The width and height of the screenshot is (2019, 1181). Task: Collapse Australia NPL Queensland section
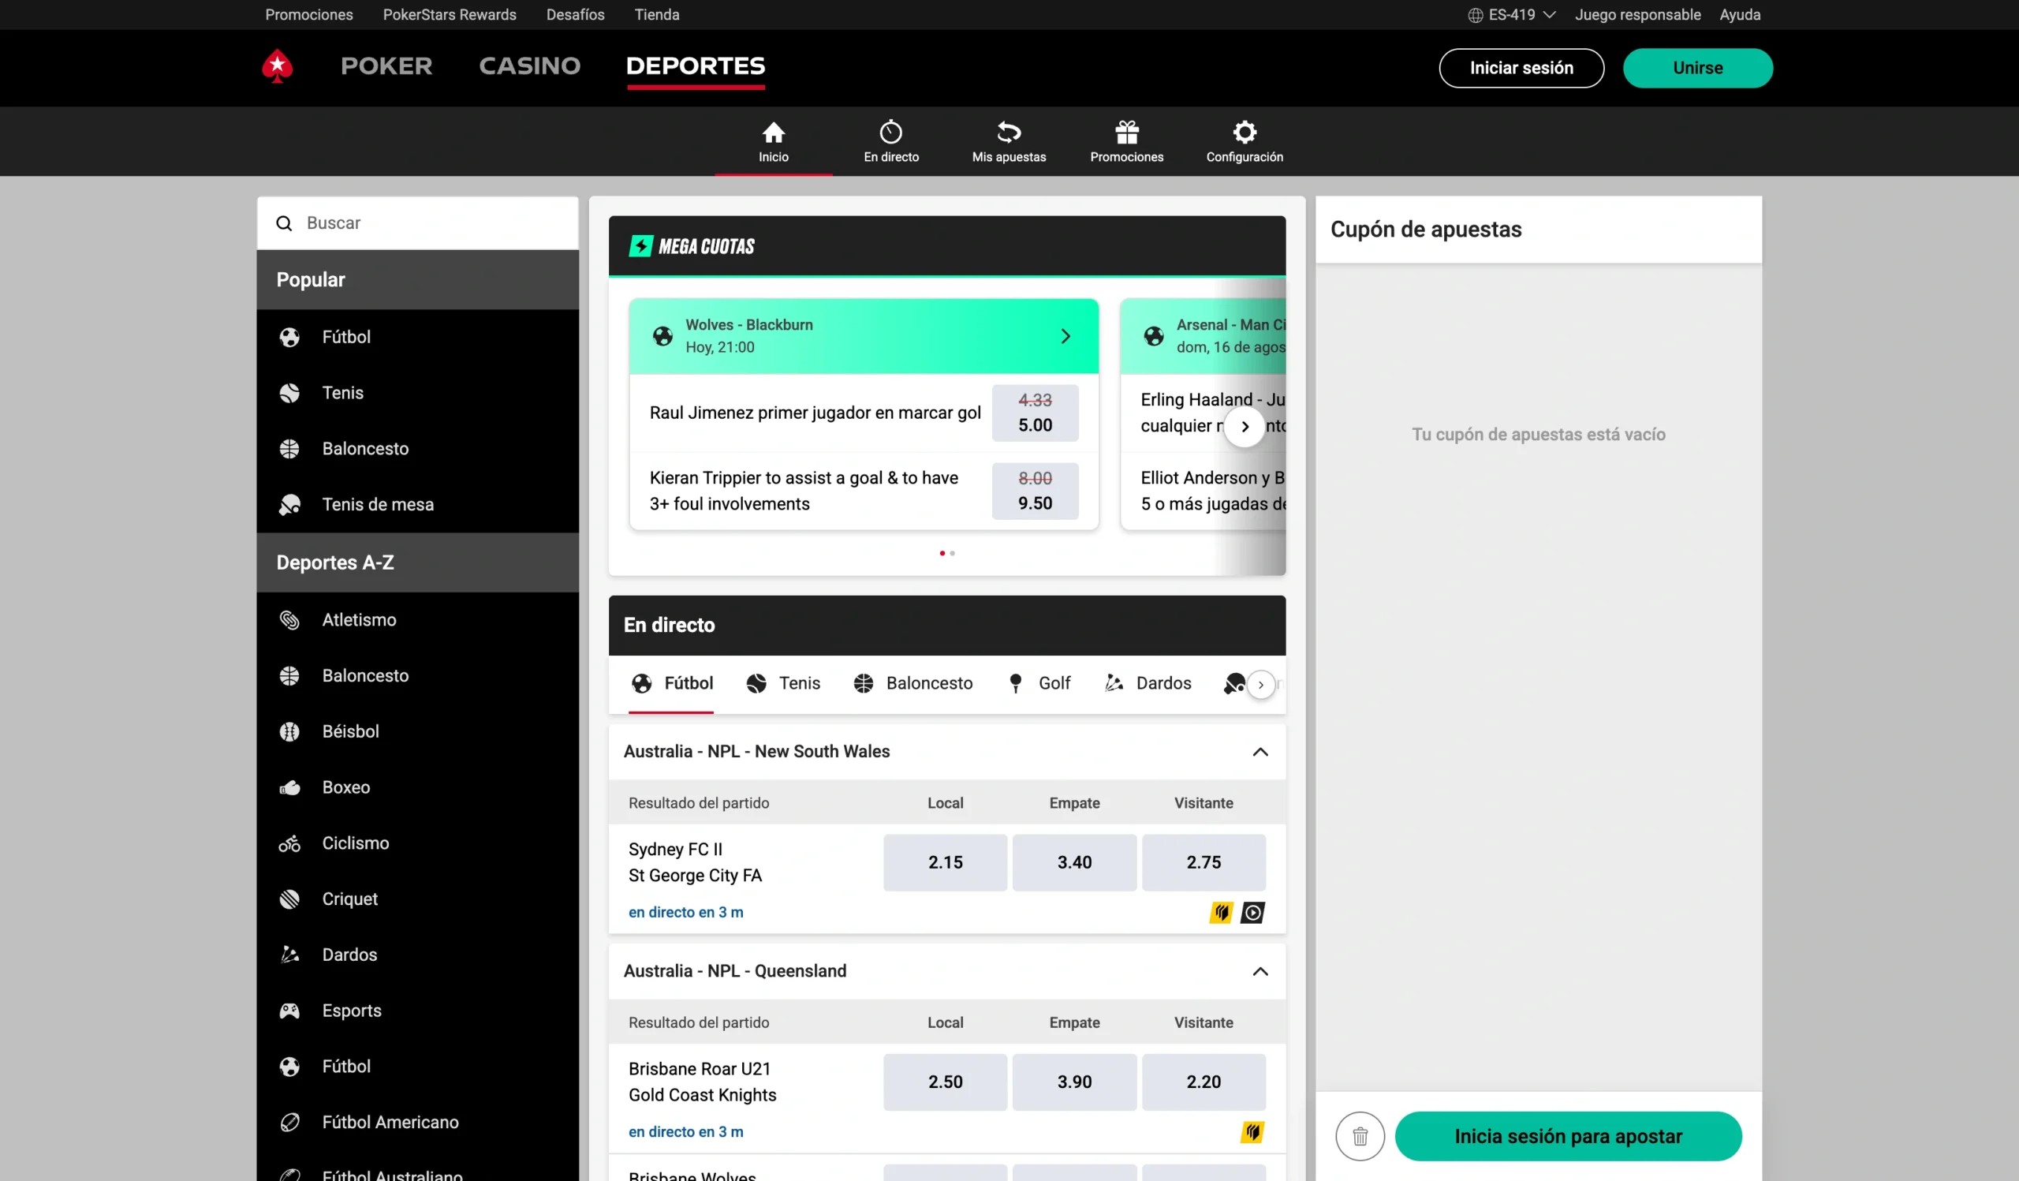[x=1260, y=971]
